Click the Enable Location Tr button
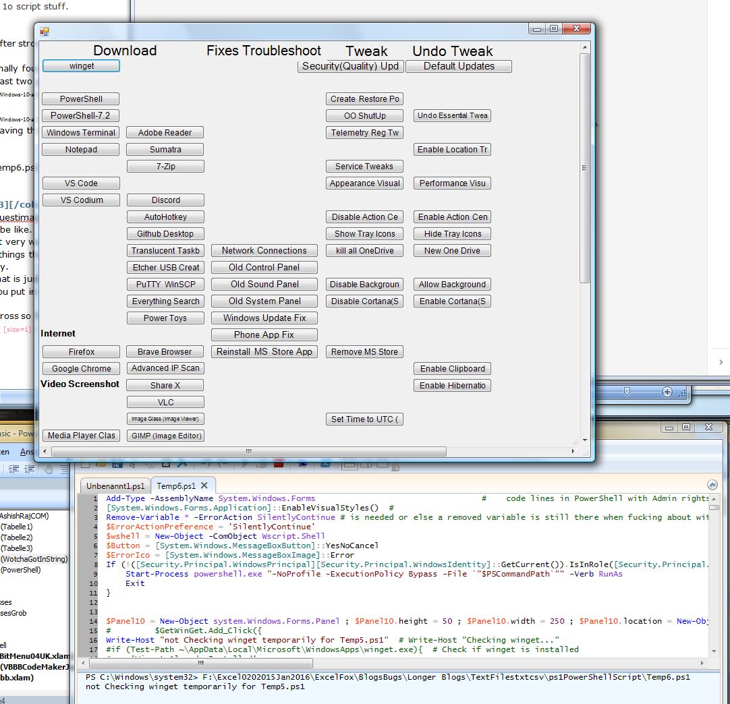730x704 pixels. click(452, 149)
